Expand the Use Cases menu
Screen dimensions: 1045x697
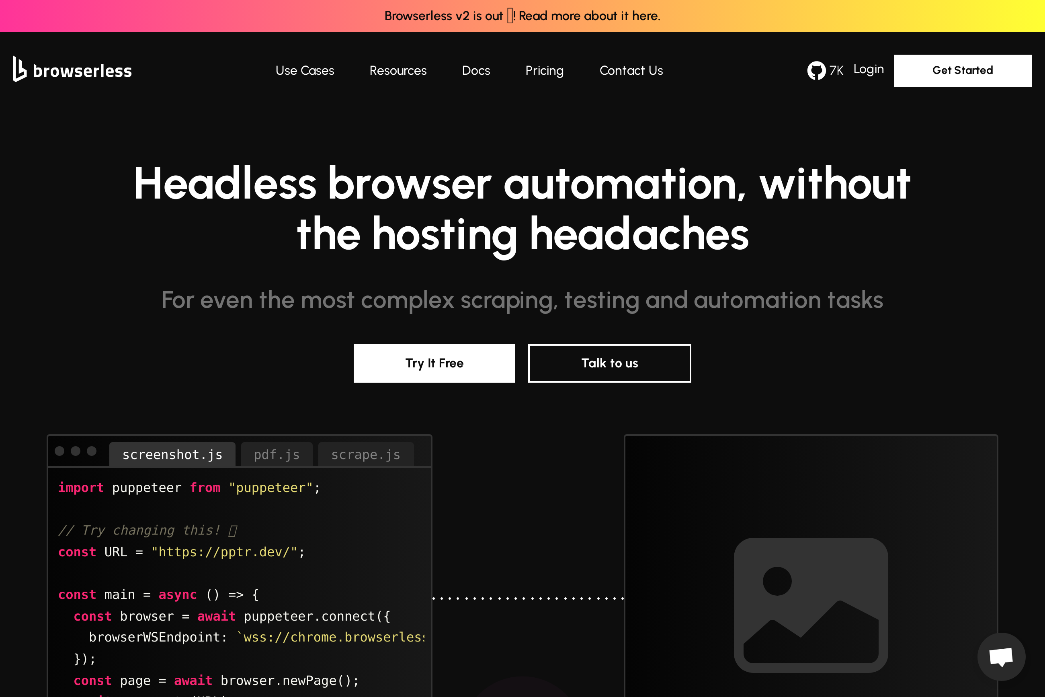305,71
